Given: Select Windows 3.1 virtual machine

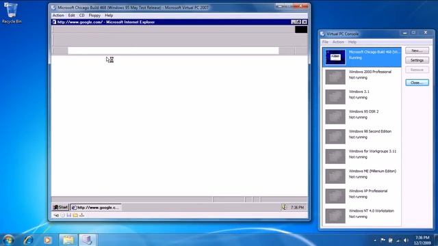Looking at the screenshot, I should pyautogui.click(x=362, y=96).
